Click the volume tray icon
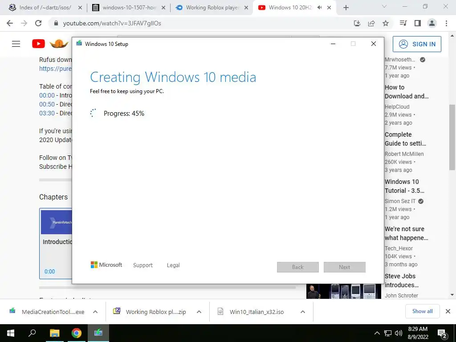This screenshot has height=342, width=456. click(399, 333)
